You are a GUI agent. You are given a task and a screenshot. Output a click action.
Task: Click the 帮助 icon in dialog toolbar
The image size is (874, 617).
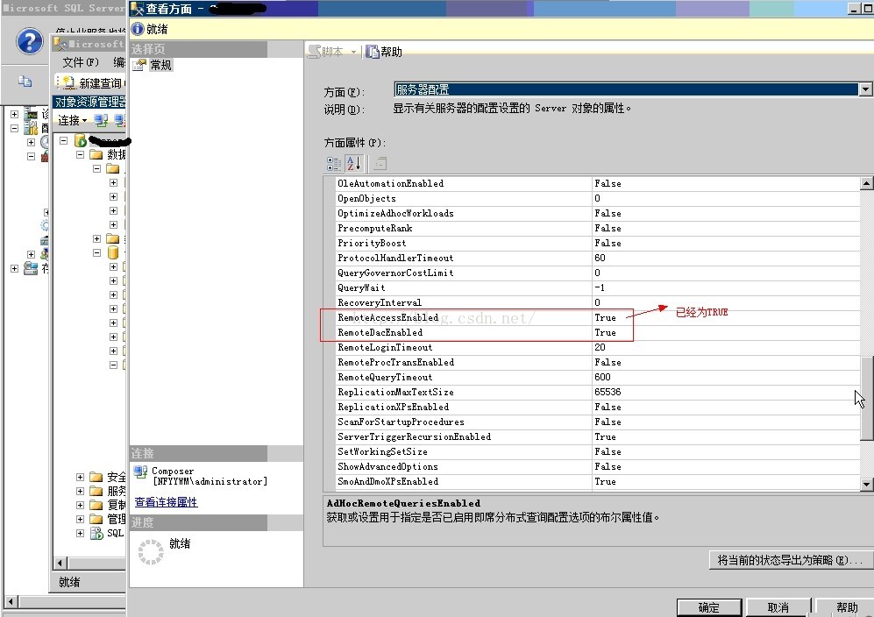[373, 52]
